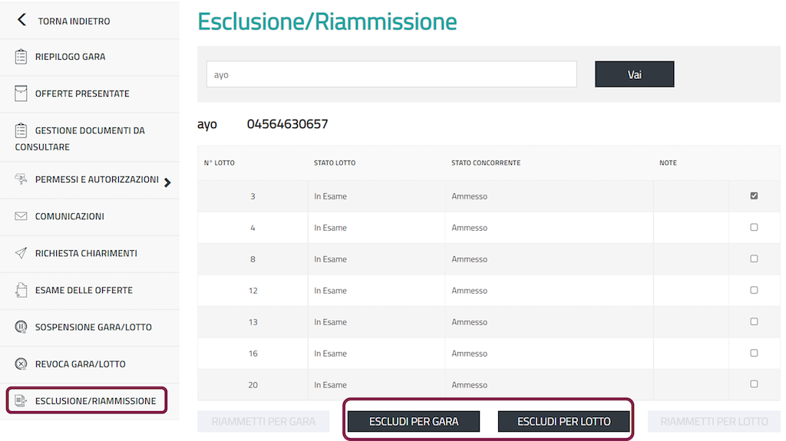
Task: Click the Riepilogo Gara clipboard icon
Action: pyautogui.click(x=21, y=57)
